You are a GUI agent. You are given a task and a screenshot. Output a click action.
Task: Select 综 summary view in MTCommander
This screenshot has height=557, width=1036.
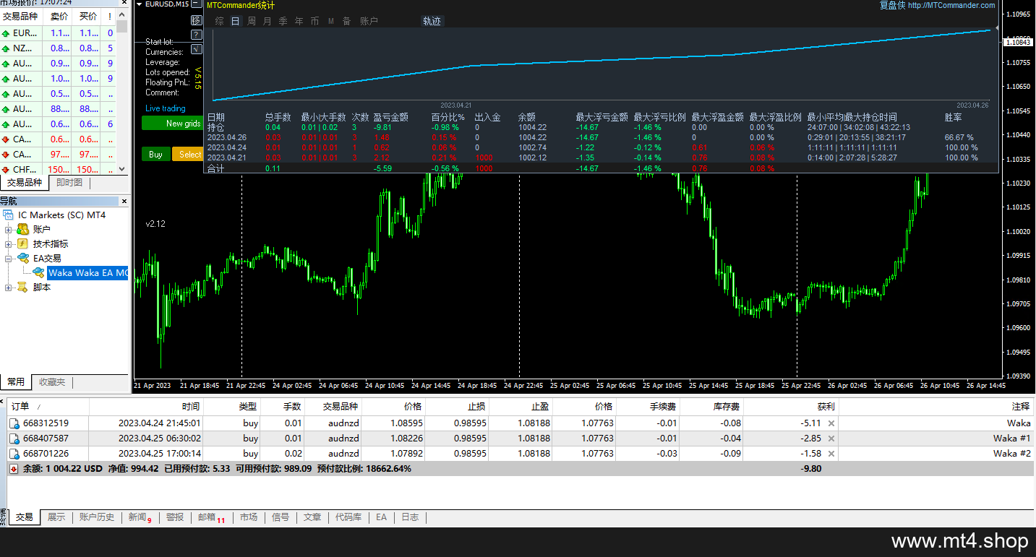click(x=219, y=21)
